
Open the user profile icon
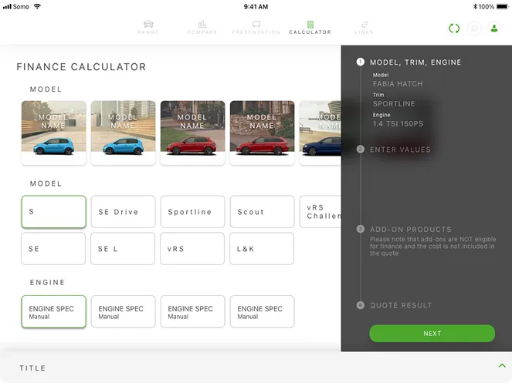coord(494,29)
